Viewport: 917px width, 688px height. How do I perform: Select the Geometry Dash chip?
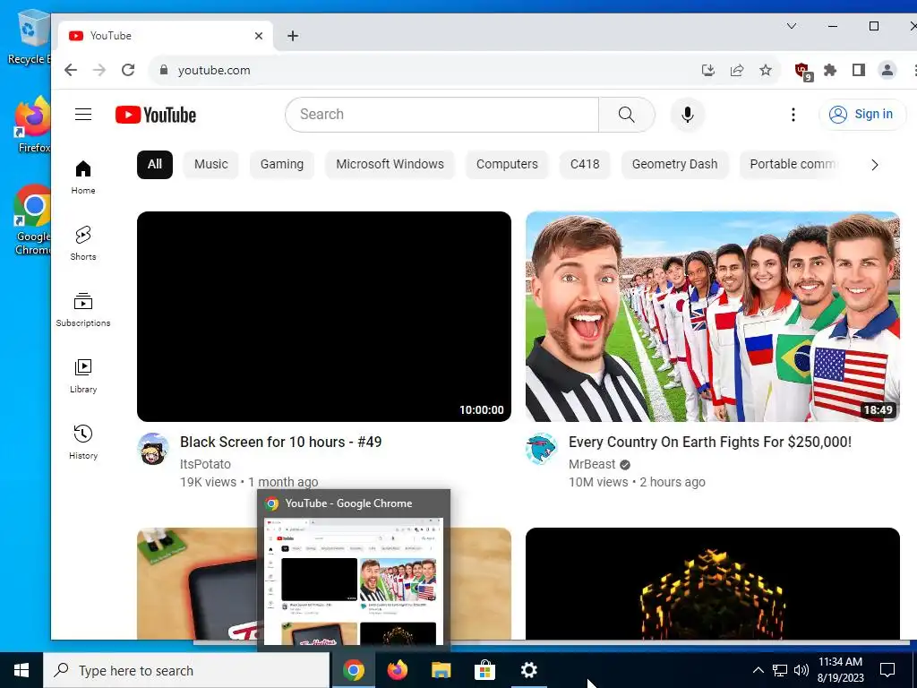tap(675, 165)
